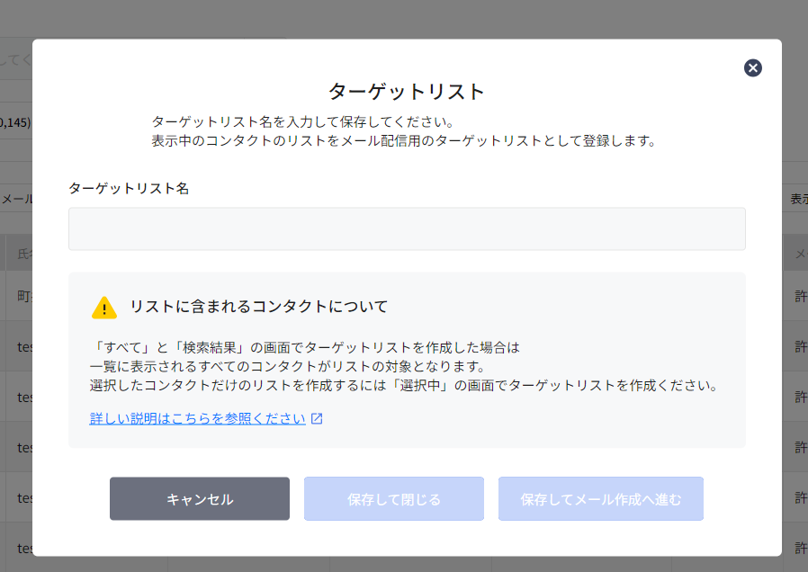
Task: Click the text ターゲットリスト名を入力して保存してください。
Action: (x=303, y=122)
